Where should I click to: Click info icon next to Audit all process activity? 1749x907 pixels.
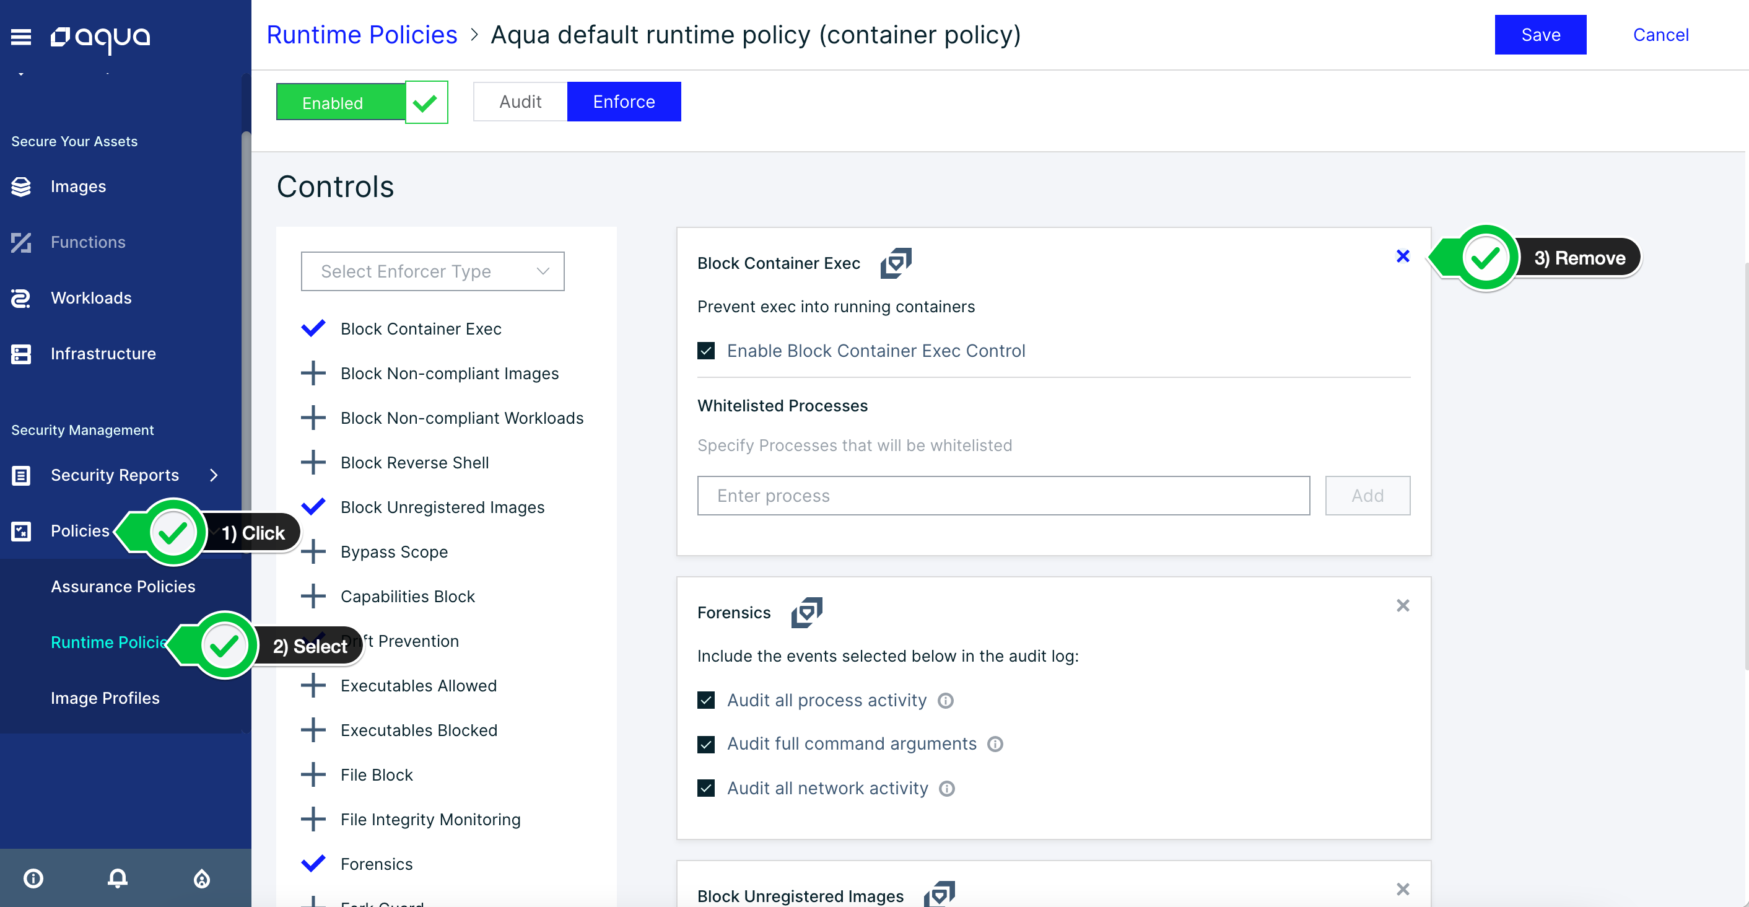[945, 701]
